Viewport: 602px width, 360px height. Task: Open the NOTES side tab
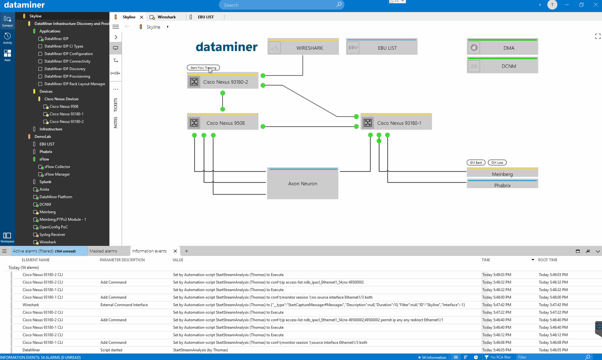(115, 122)
